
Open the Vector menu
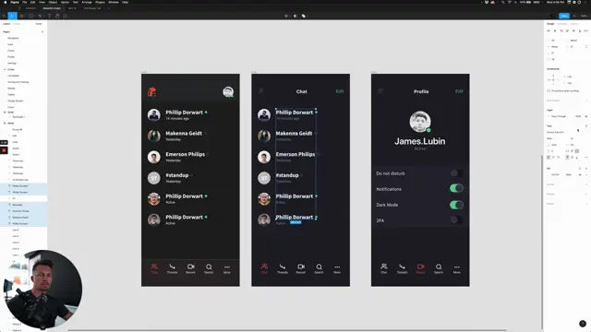coord(65,2)
